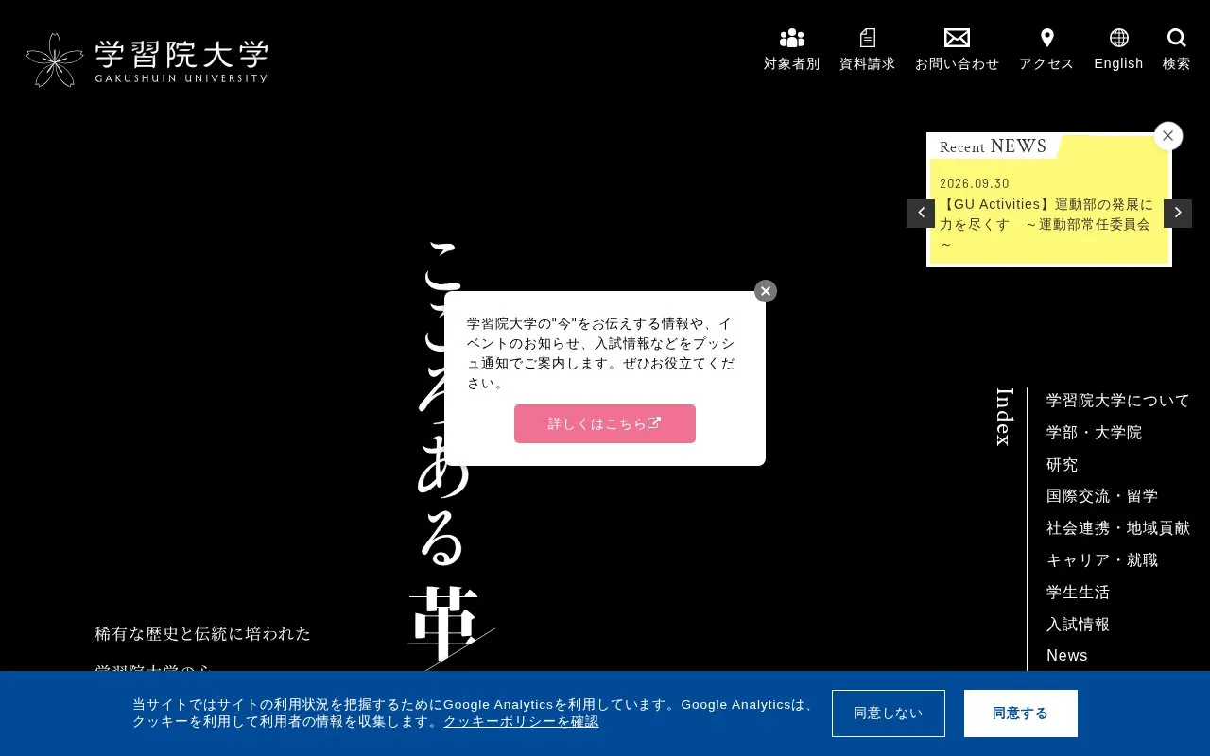Viewport: 1210px width, 756px height.
Task: Dismiss the push notification popup
Action: [x=766, y=291]
